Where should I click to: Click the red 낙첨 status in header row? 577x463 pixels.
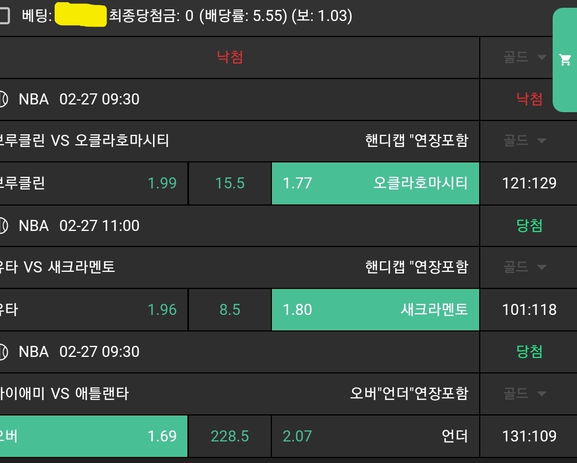[x=230, y=57]
